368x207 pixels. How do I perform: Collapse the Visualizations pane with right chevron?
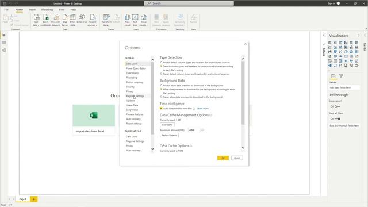pyautogui.click(x=358, y=36)
